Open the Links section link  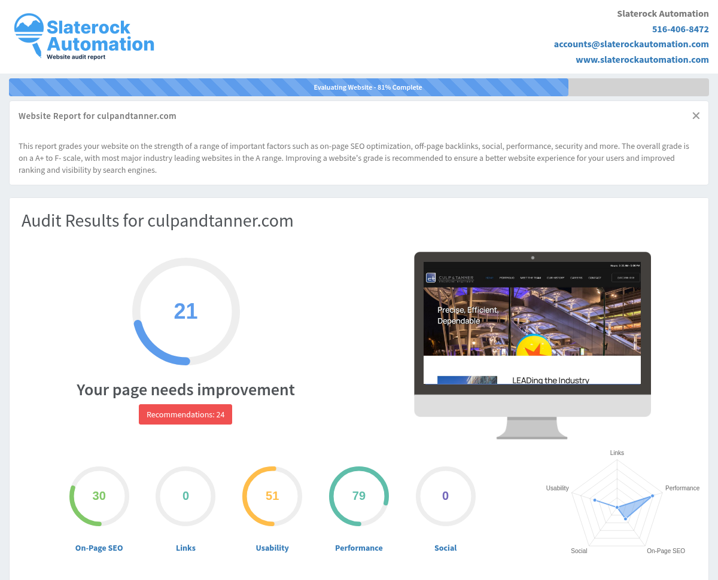[185, 548]
